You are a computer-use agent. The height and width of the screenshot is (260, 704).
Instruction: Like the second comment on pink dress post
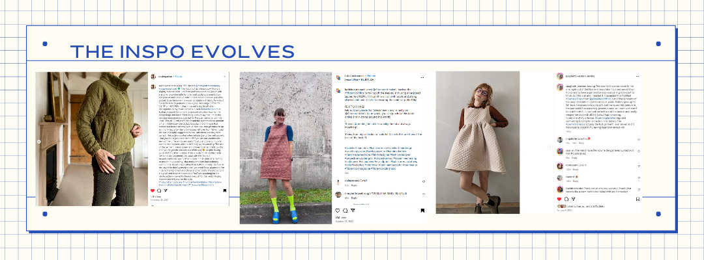424,194
